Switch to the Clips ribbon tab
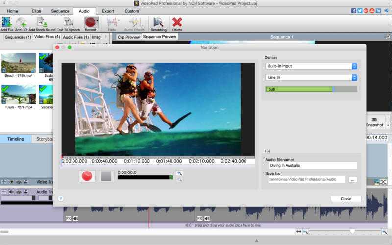The width and height of the screenshot is (392, 245). (36, 11)
